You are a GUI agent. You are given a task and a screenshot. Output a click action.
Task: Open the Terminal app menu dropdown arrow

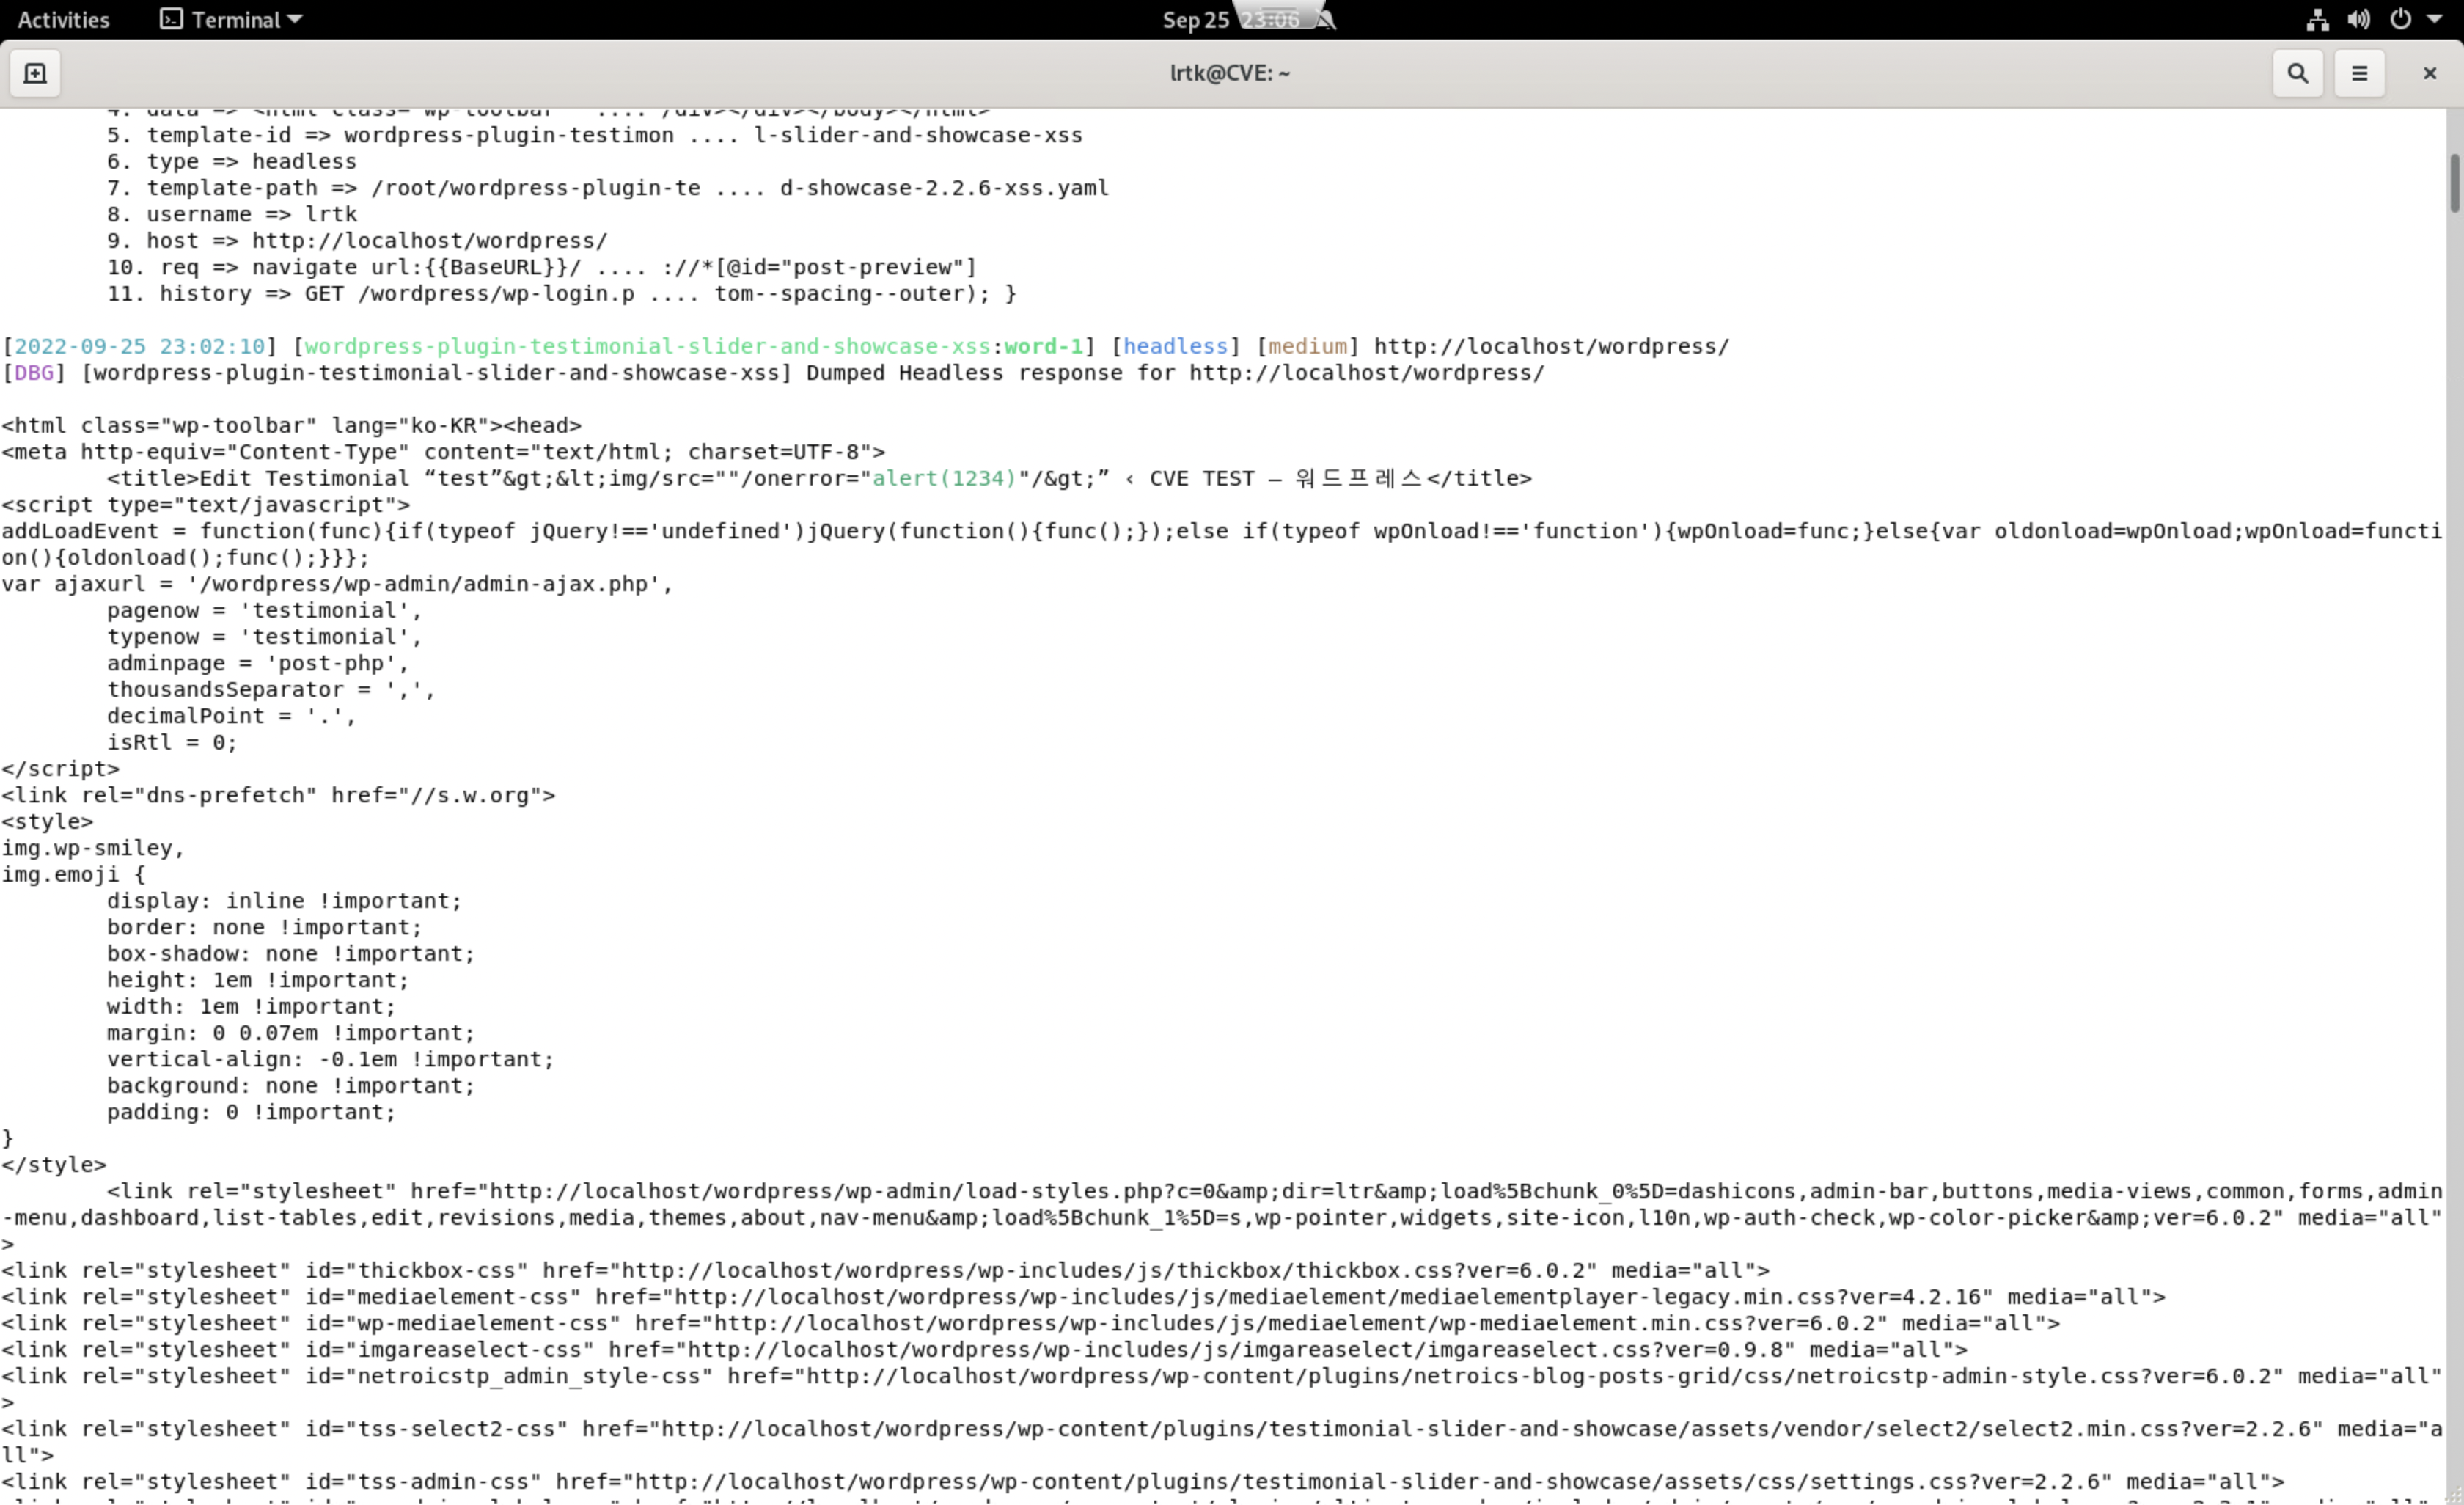tap(295, 19)
